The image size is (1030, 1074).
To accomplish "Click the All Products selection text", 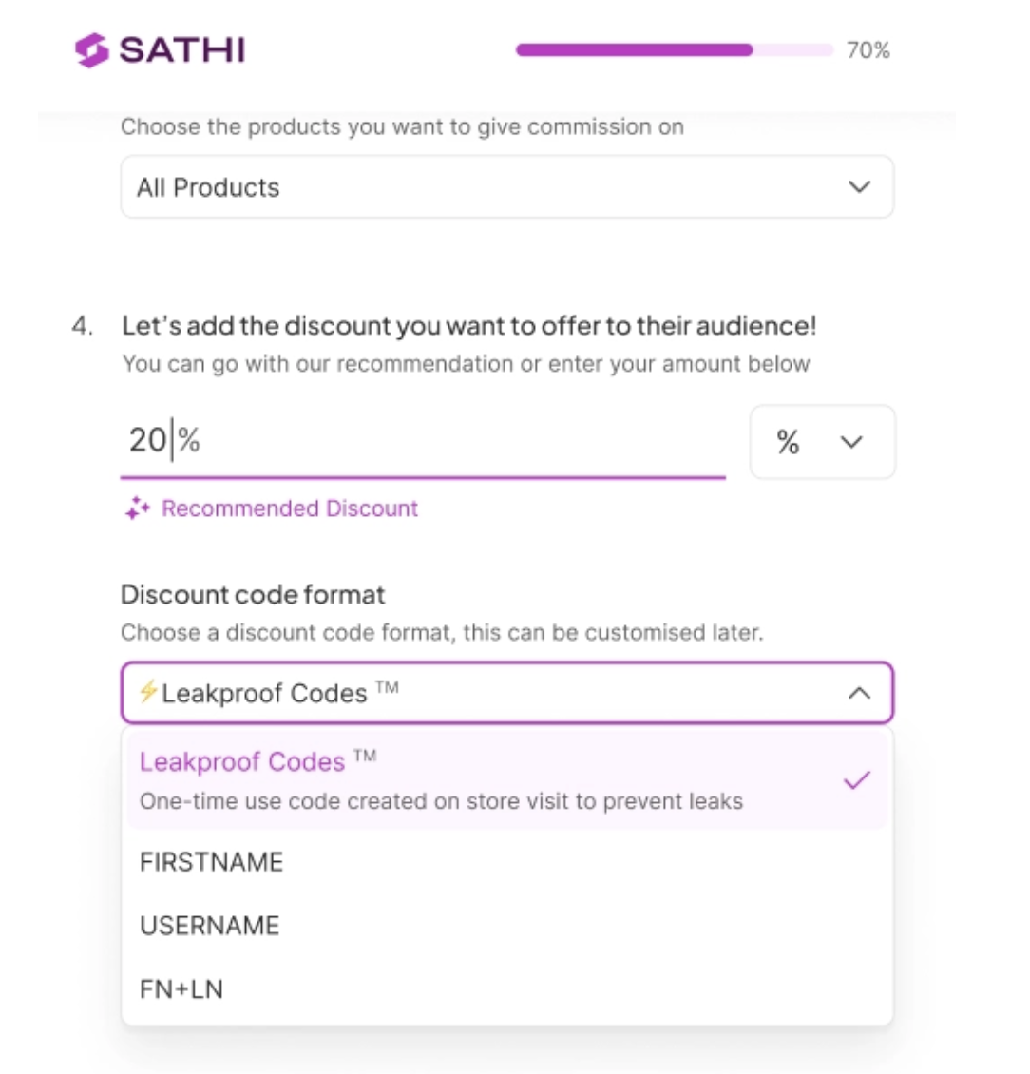I will click(208, 187).
